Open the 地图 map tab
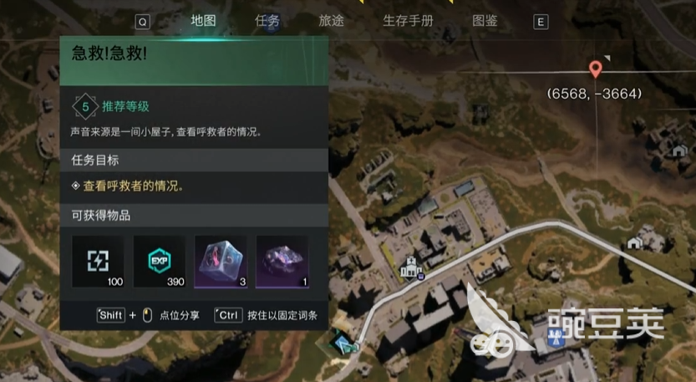This screenshot has width=696, height=382. pos(203,20)
